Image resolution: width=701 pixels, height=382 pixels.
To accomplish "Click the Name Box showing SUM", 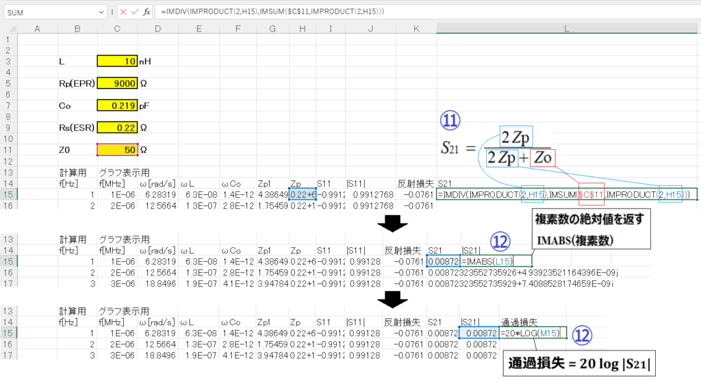I will pos(48,12).
